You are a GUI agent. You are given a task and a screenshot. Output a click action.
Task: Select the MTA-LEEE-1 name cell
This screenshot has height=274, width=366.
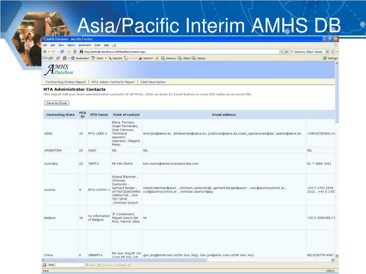coord(99,133)
